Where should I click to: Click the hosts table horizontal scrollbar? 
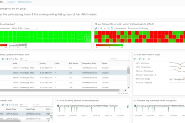[x=59, y=90]
